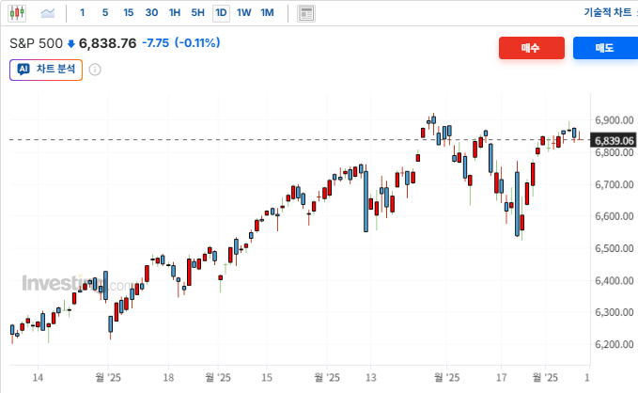Click the 17 date label on time axis
This screenshot has width=638, height=393.
click(502, 378)
